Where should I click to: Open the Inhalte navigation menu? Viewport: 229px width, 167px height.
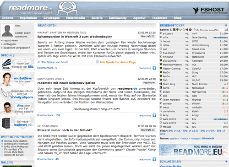coord(8,18)
